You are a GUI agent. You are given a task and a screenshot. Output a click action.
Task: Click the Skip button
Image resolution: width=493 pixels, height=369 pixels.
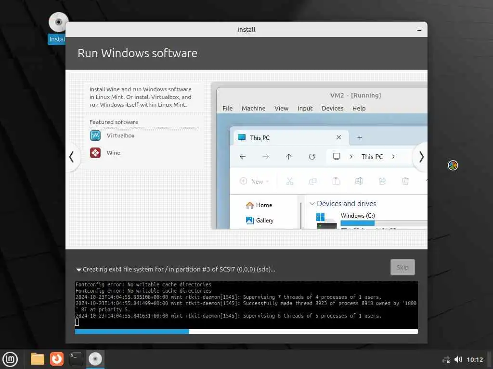tap(402, 267)
